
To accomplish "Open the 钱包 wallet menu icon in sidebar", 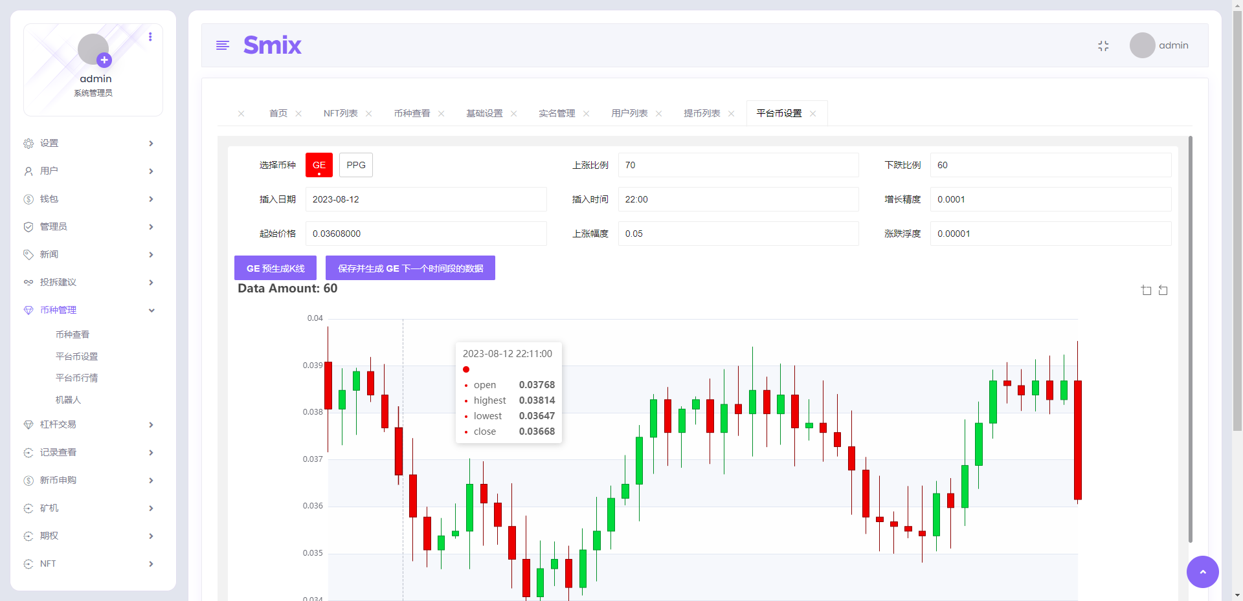I will coord(28,199).
